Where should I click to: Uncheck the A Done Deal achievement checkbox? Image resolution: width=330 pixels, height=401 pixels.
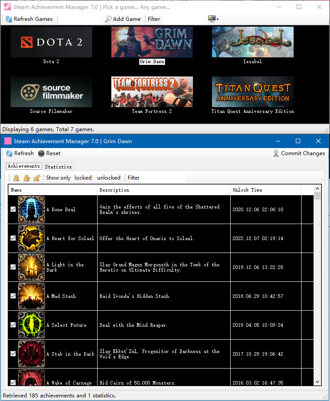(x=13, y=209)
